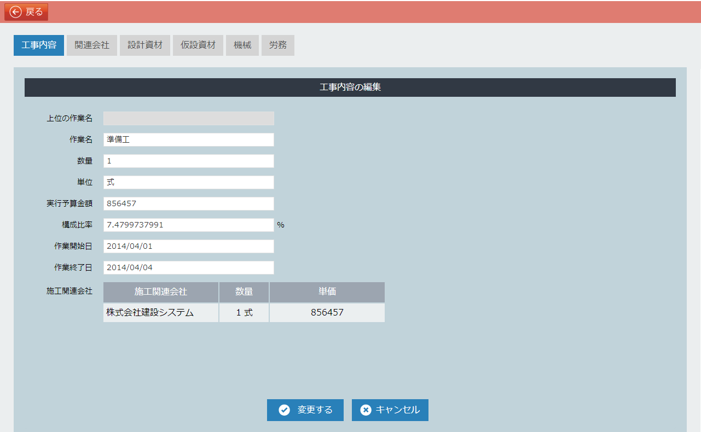Click the 1 式 quantity cell
Screen dimensions: 701x432
coord(244,313)
